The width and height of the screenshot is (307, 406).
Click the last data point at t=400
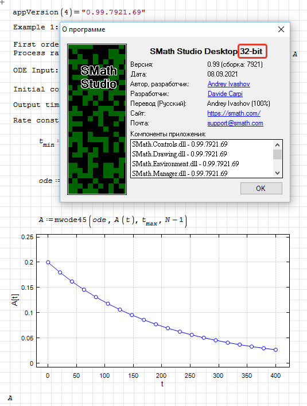(x=276, y=350)
